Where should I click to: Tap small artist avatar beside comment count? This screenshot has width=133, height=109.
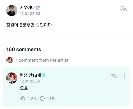(10, 60)
